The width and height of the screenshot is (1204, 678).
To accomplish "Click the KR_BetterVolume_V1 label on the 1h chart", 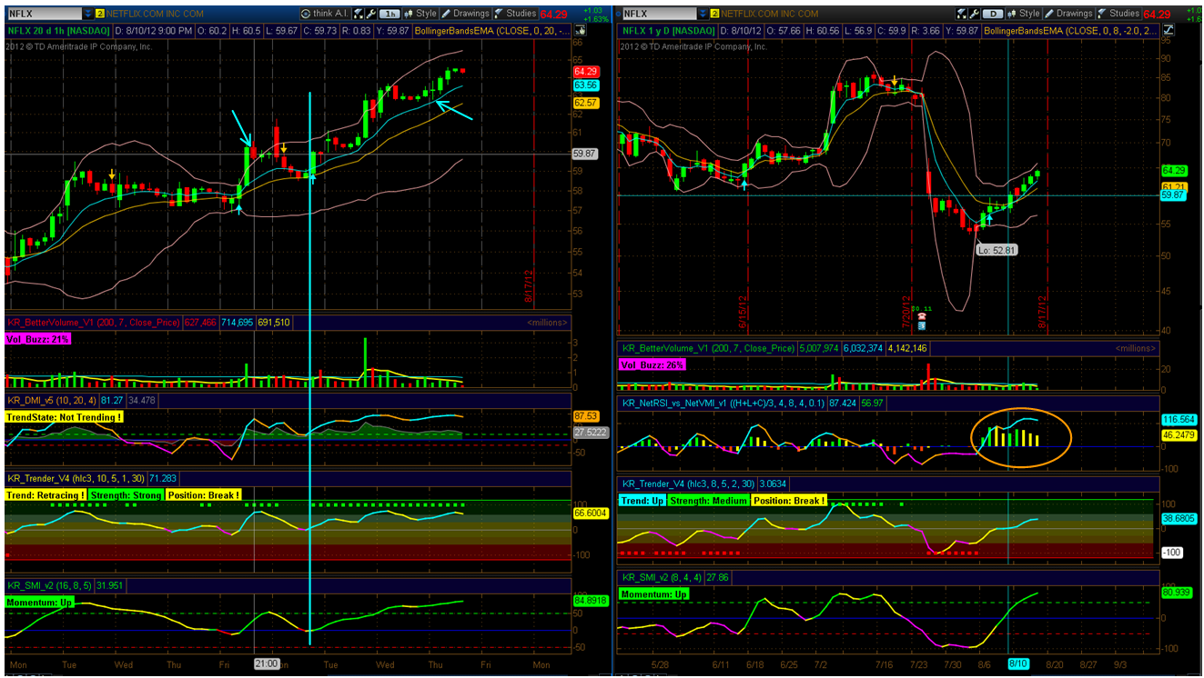I will pyautogui.click(x=94, y=322).
